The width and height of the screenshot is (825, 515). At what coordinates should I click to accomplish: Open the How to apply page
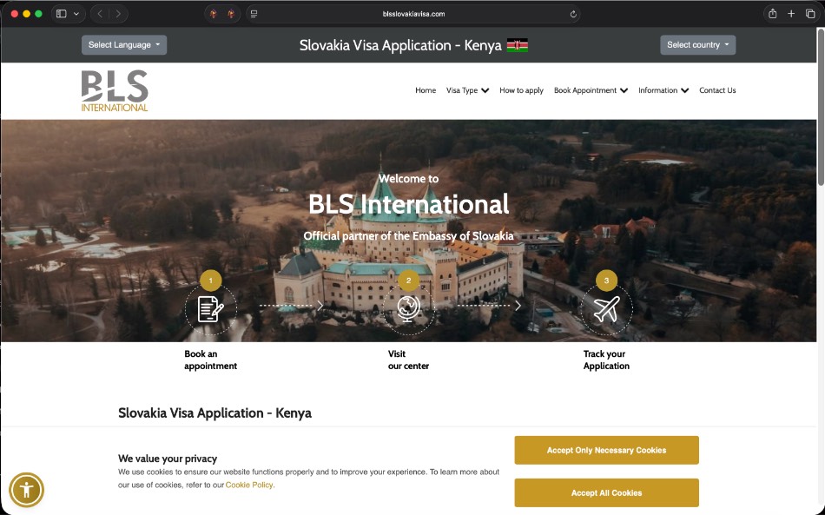[x=521, y=90]
